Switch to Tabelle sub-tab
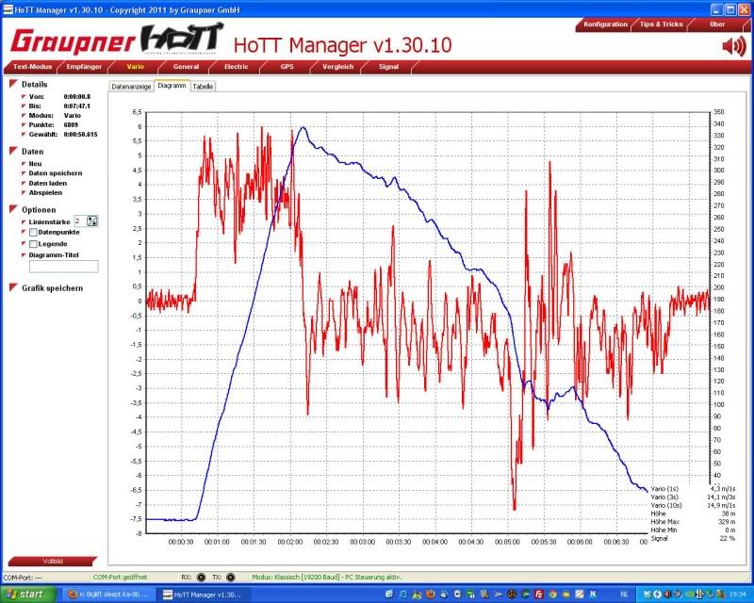754x603 pixels. pos(203,87)
